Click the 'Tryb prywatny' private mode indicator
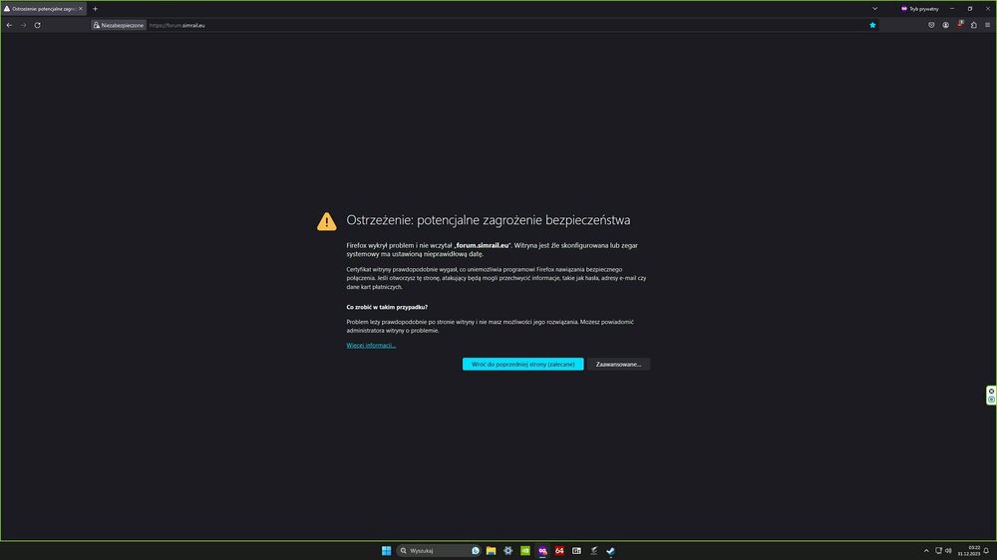The height and width of the screenshot is (560, 997). pyautogui.click(x=919, y=9)
